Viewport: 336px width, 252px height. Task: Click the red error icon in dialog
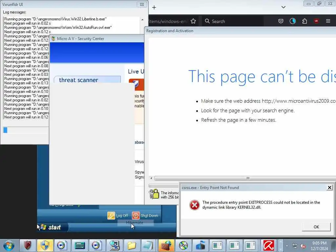coord(194,205)
